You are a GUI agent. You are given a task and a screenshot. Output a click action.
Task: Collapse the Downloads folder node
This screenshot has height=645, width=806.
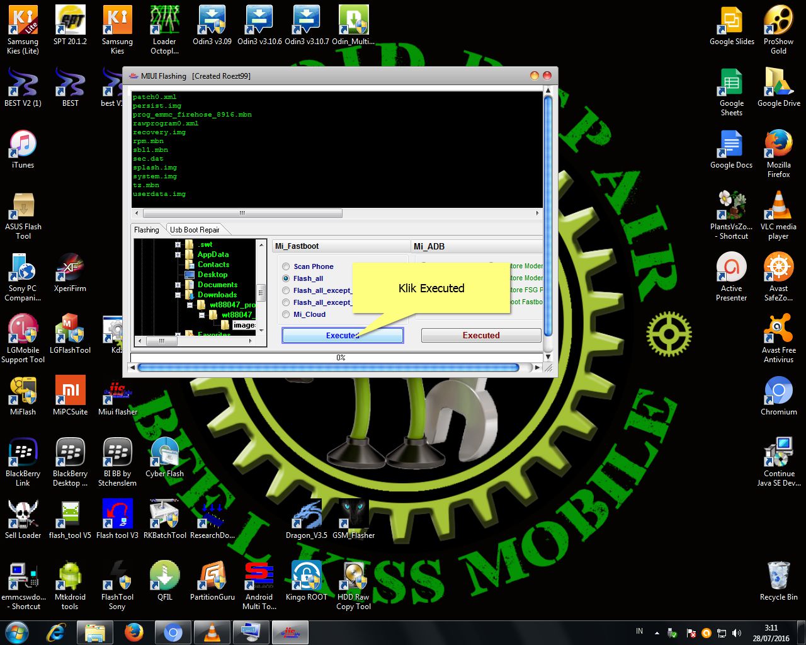pyautogui.click(x=178, y=295)
